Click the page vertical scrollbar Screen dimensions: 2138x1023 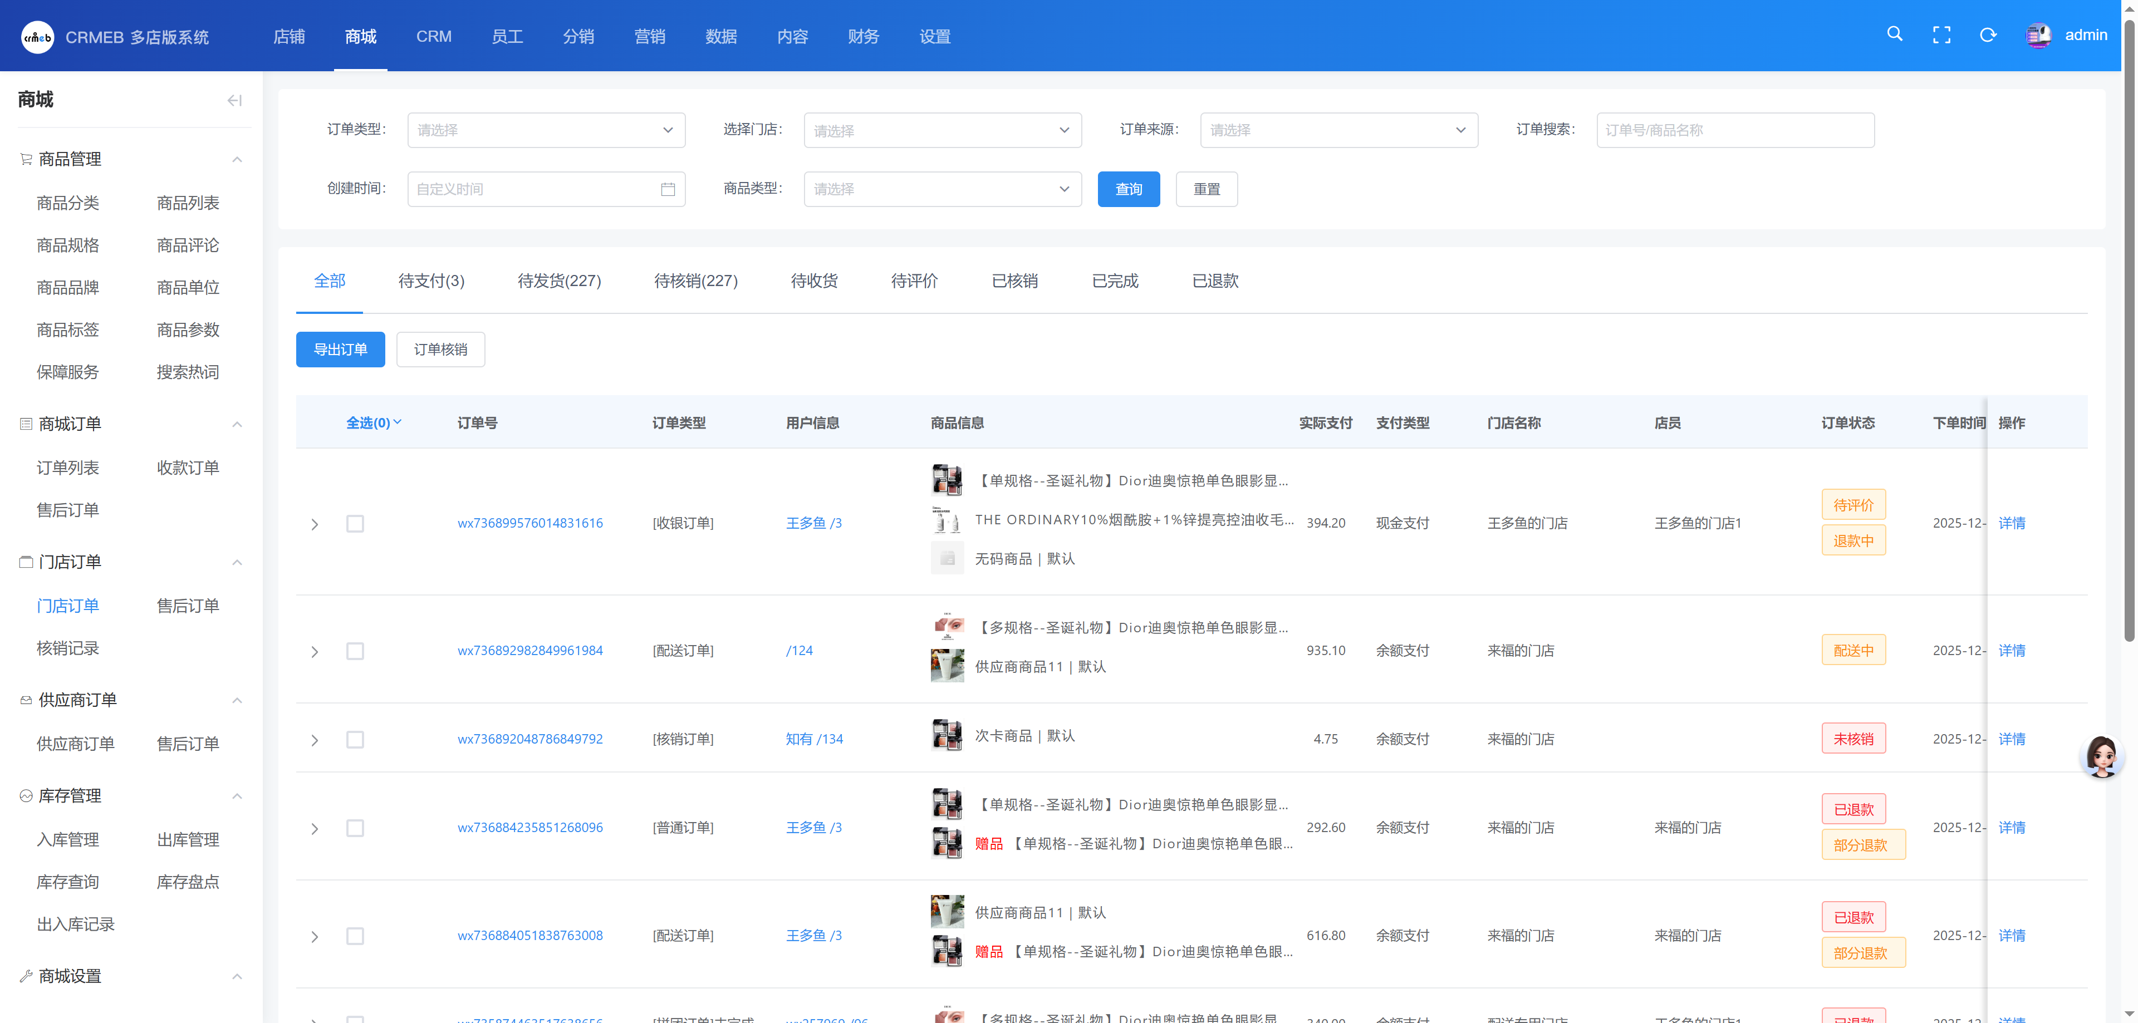point(2129,332)
